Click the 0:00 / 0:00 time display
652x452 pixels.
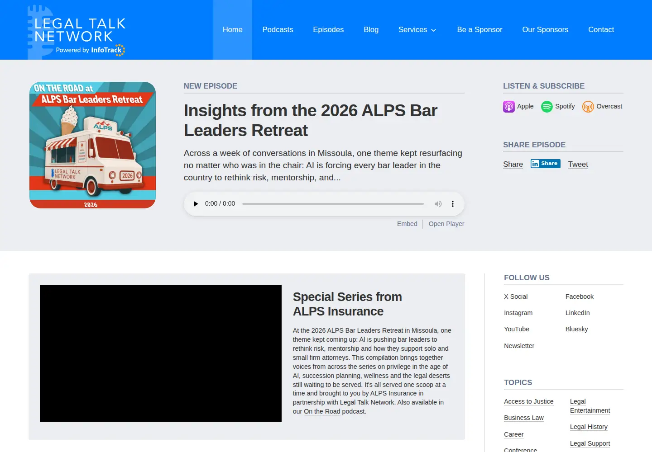point(220,204)
